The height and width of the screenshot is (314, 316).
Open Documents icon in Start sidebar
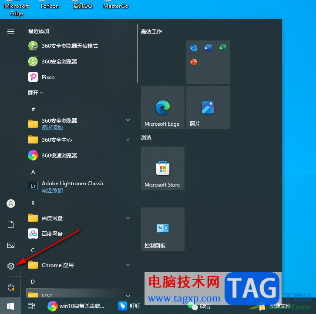pos(11,224)
